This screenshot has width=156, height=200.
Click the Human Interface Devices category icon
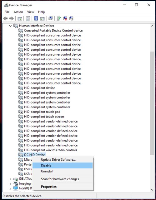(16, 26)
